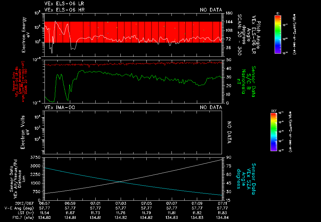Click the '90' SZA axis tick
This screenshot has width=321, height=222.
(229, 157)
